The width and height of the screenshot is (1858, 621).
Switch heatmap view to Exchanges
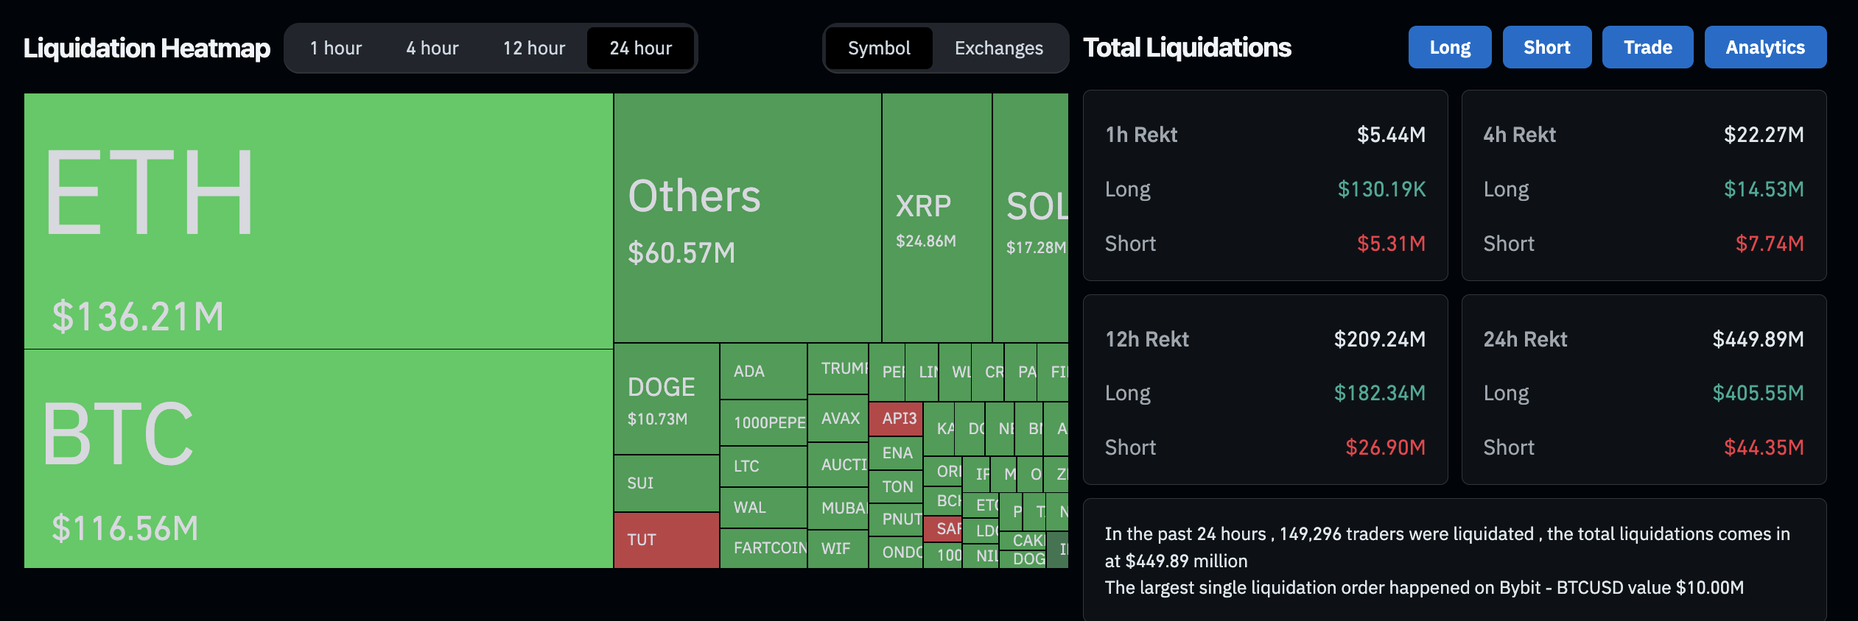pos(999,48)
